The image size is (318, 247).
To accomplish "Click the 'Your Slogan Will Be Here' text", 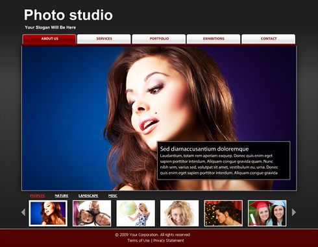I will pyautogui.click(x=50, y=27).
